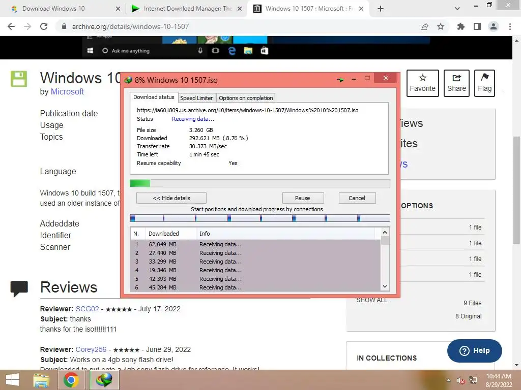Click the browser forward arrow

click(x=27, y=26)
